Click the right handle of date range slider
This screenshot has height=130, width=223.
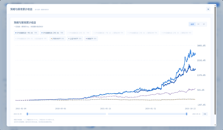point(186,114)
